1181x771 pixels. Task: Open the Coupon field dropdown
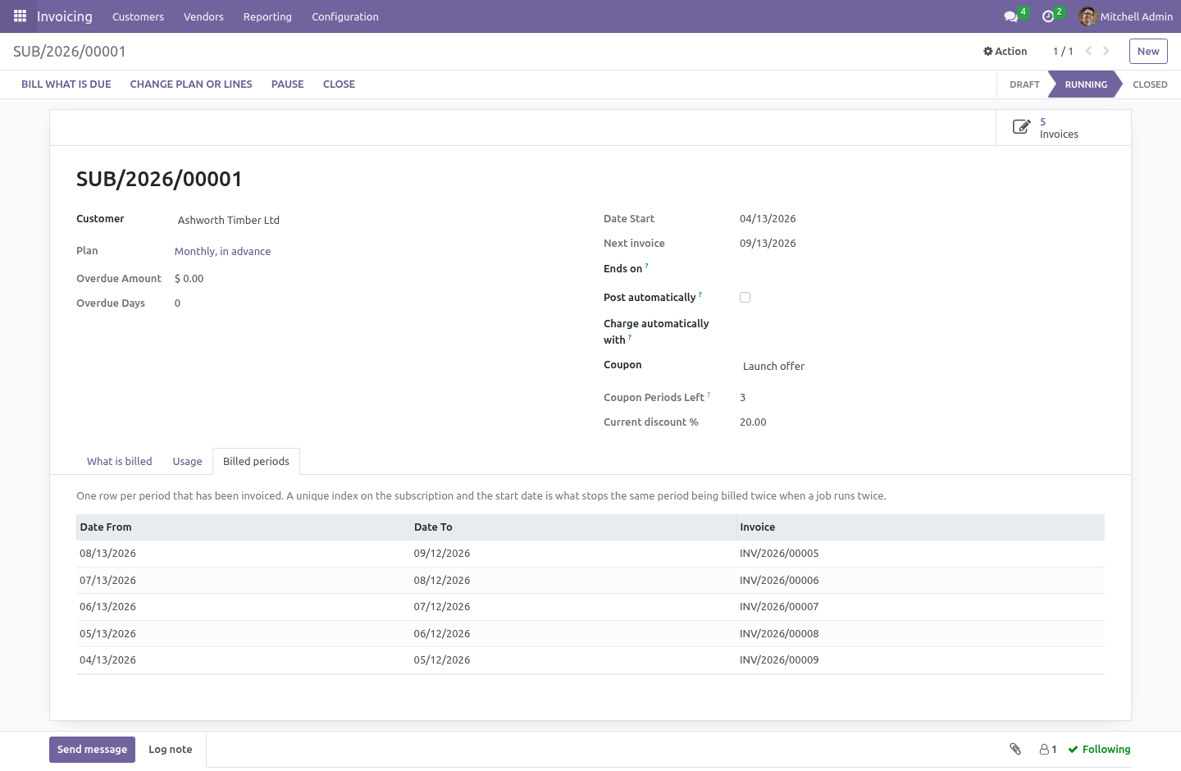point(922,366)
